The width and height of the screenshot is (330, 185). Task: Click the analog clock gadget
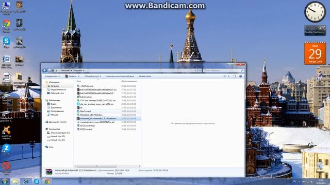[x=315, y=12]
